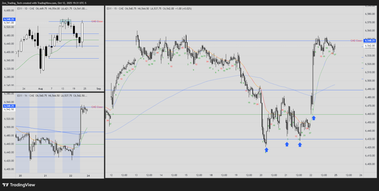Screen dimensions: 379x191
Task: Click the Aug label on daily time axis
Action: 40,89
